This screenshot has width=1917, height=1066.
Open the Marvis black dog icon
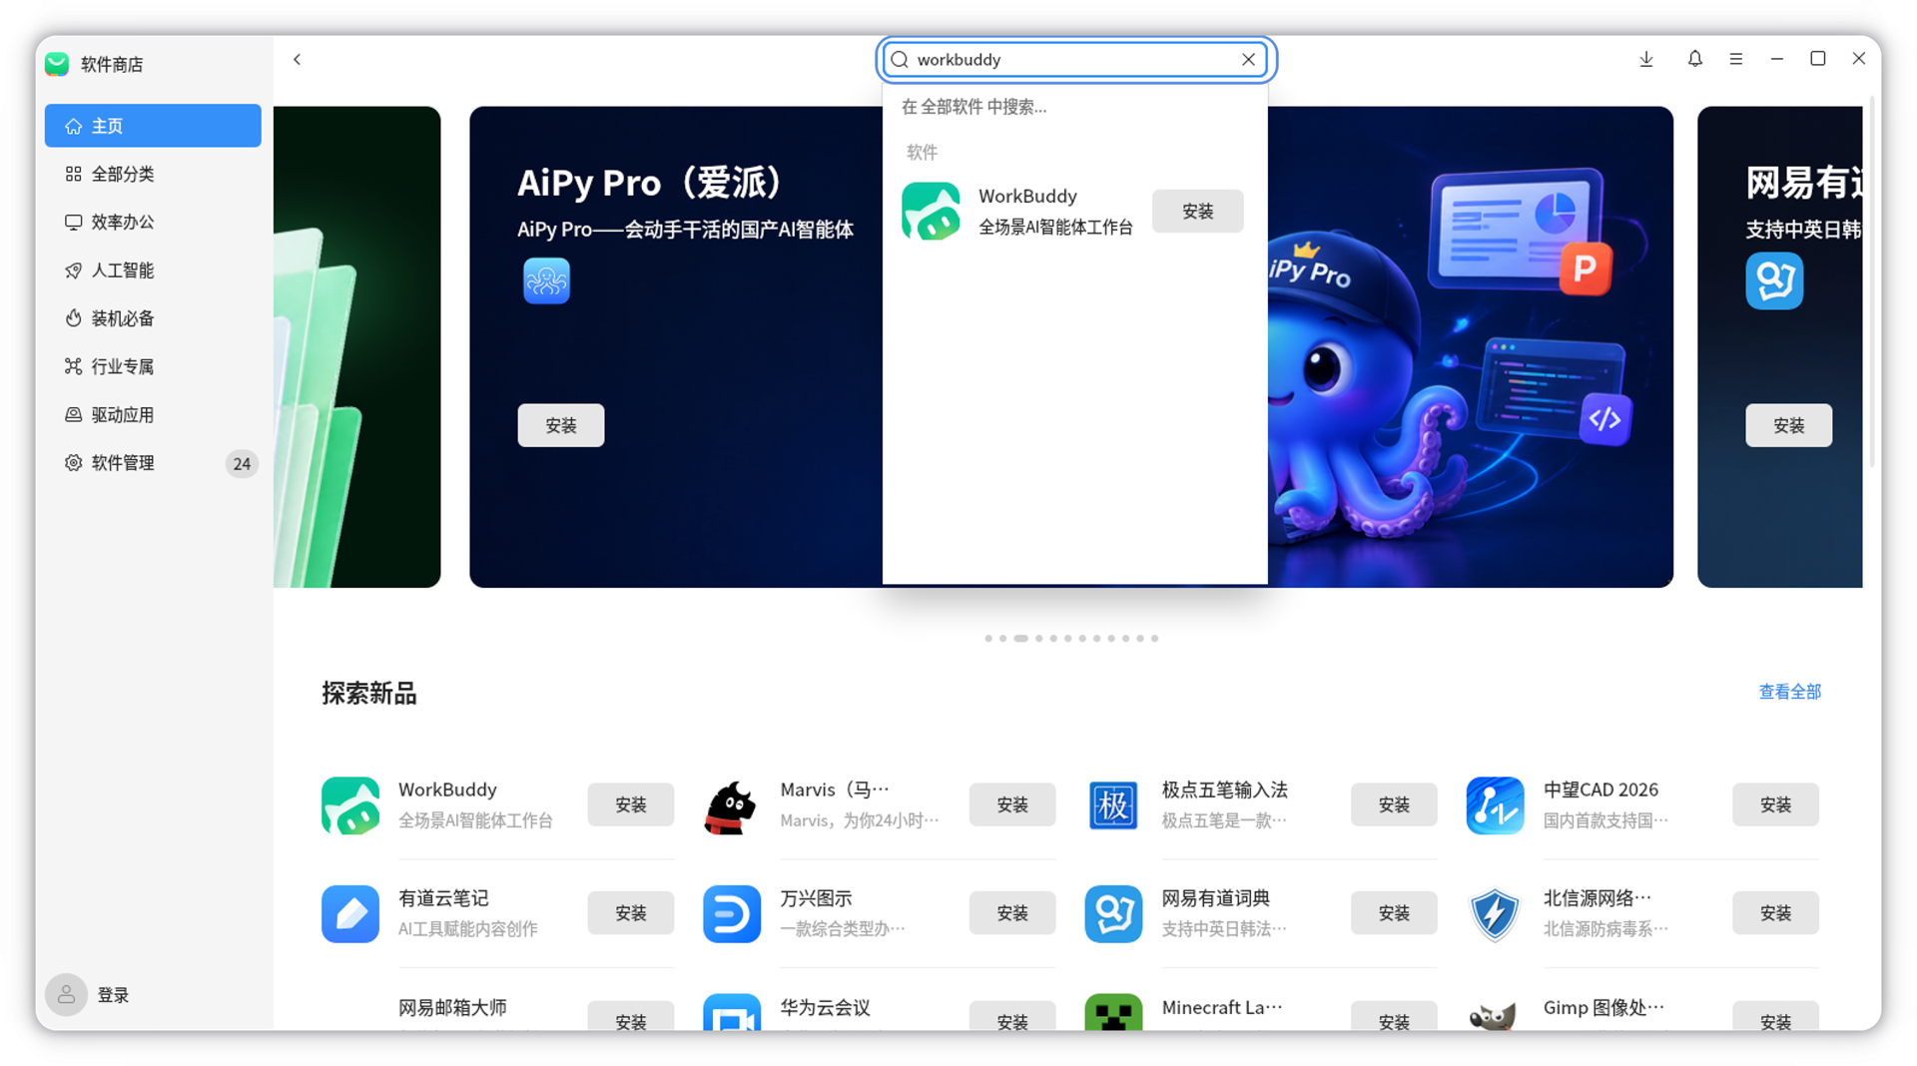(732, 805)
